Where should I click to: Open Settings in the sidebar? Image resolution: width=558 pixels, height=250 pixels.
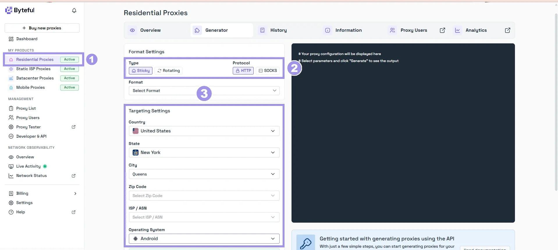point(24,203)
